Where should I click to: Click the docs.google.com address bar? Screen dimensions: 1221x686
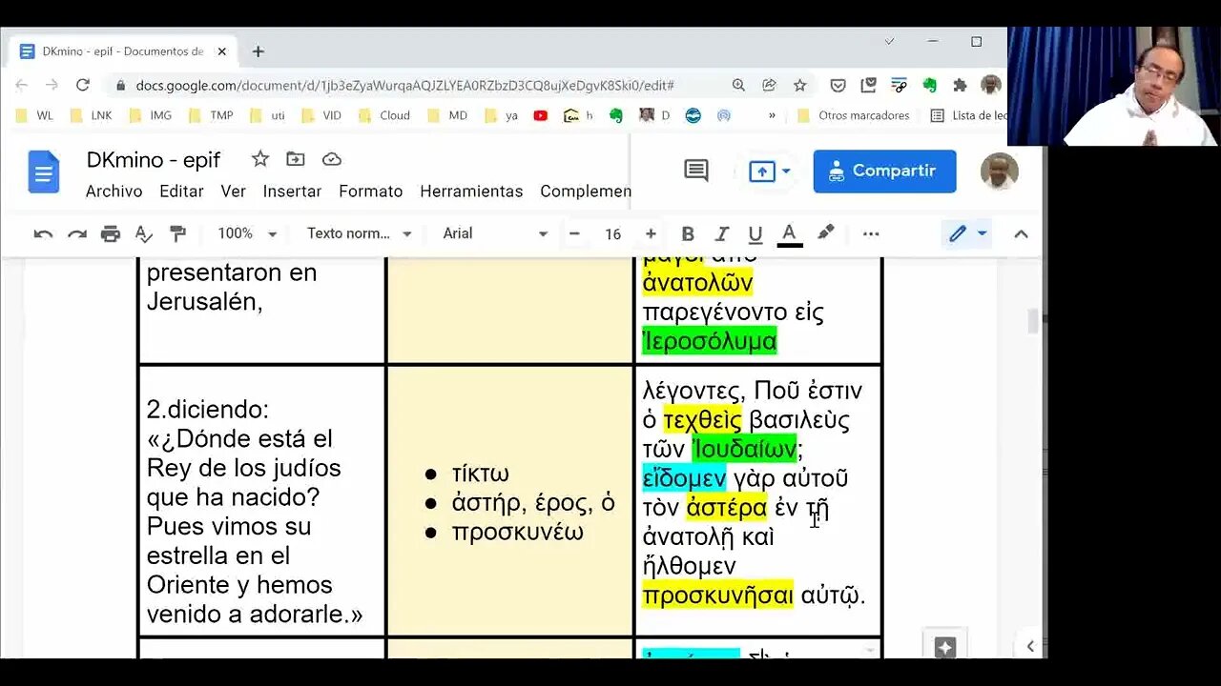(405, 86)
